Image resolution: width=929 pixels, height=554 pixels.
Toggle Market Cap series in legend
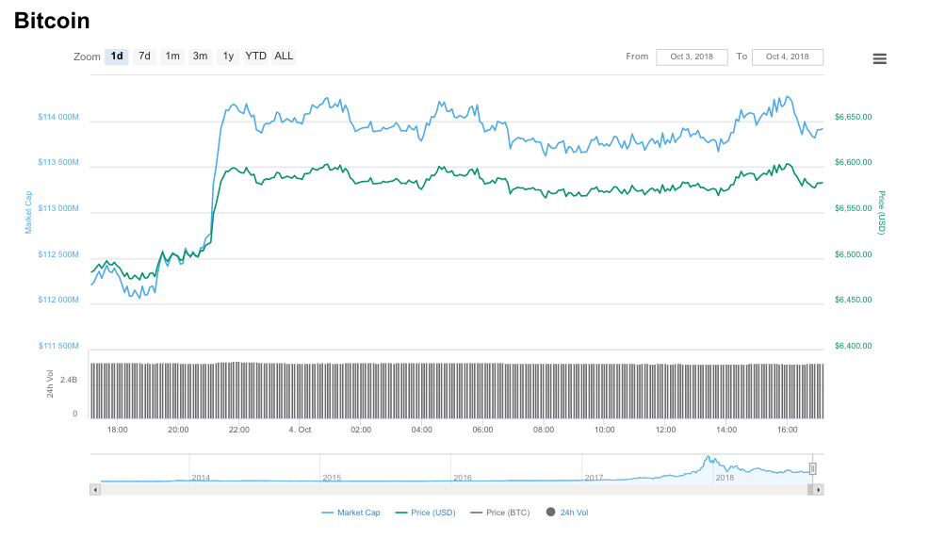(350, 513)
